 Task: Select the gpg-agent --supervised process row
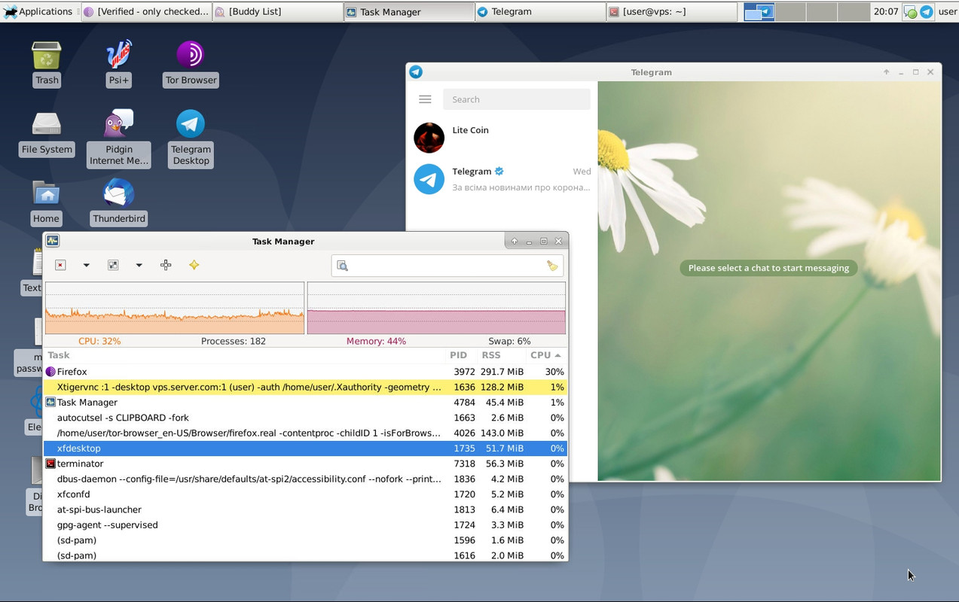click(x=305, y=525)
